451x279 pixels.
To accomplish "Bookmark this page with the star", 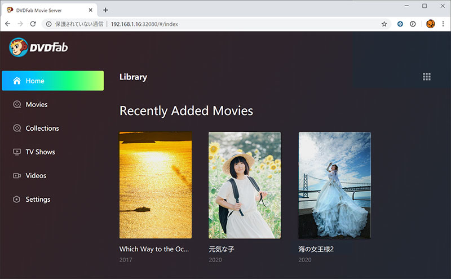I will (x=384, y=24).
